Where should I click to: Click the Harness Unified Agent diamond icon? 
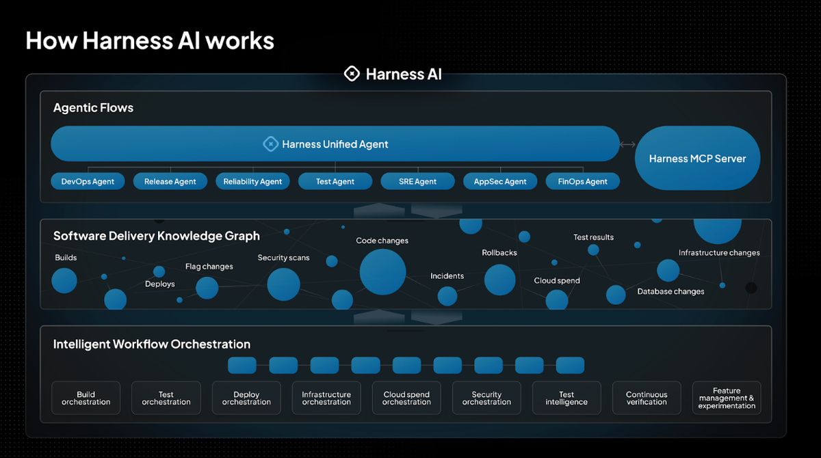(271, 144)
